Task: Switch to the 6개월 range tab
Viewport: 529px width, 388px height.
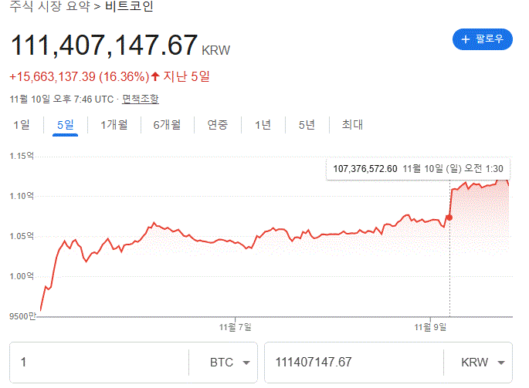Action: click(167, 125)
